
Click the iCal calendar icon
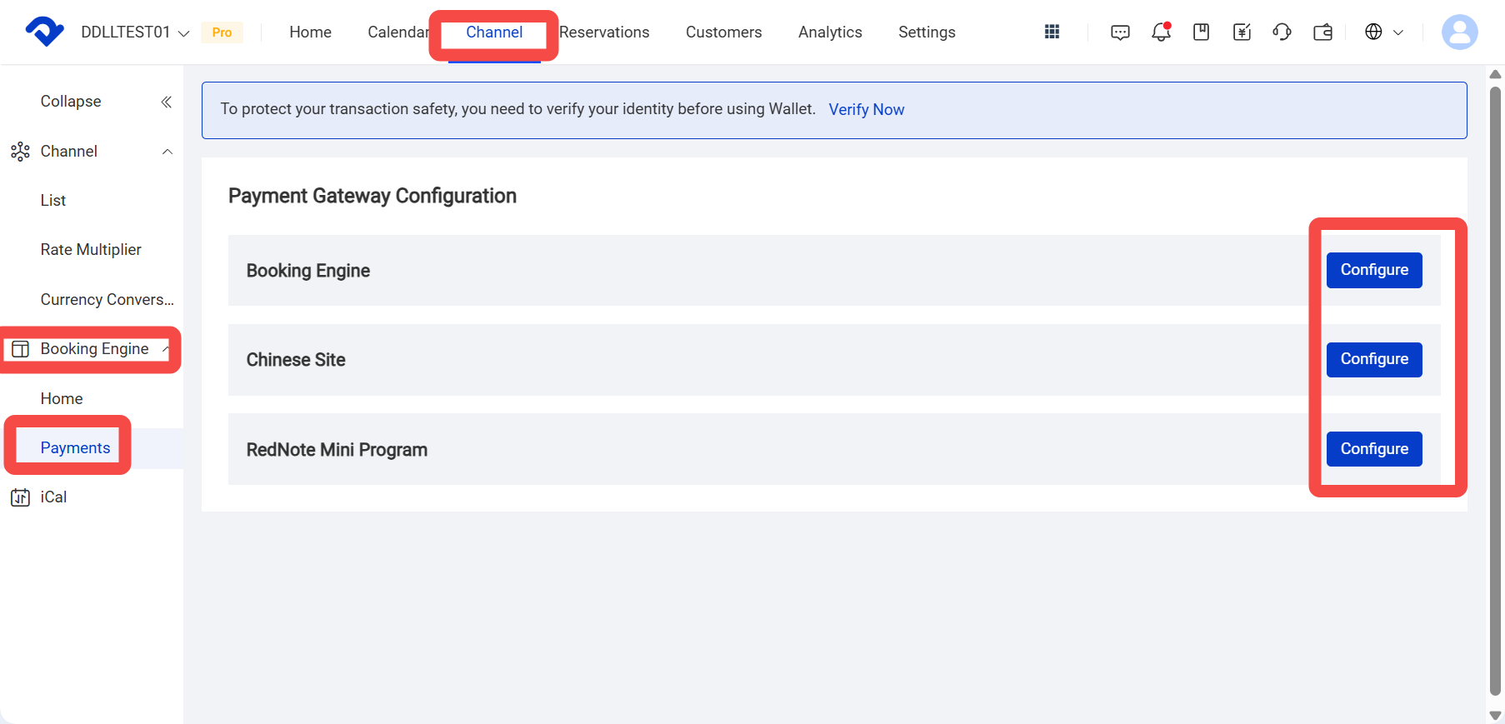coord(20,497)
